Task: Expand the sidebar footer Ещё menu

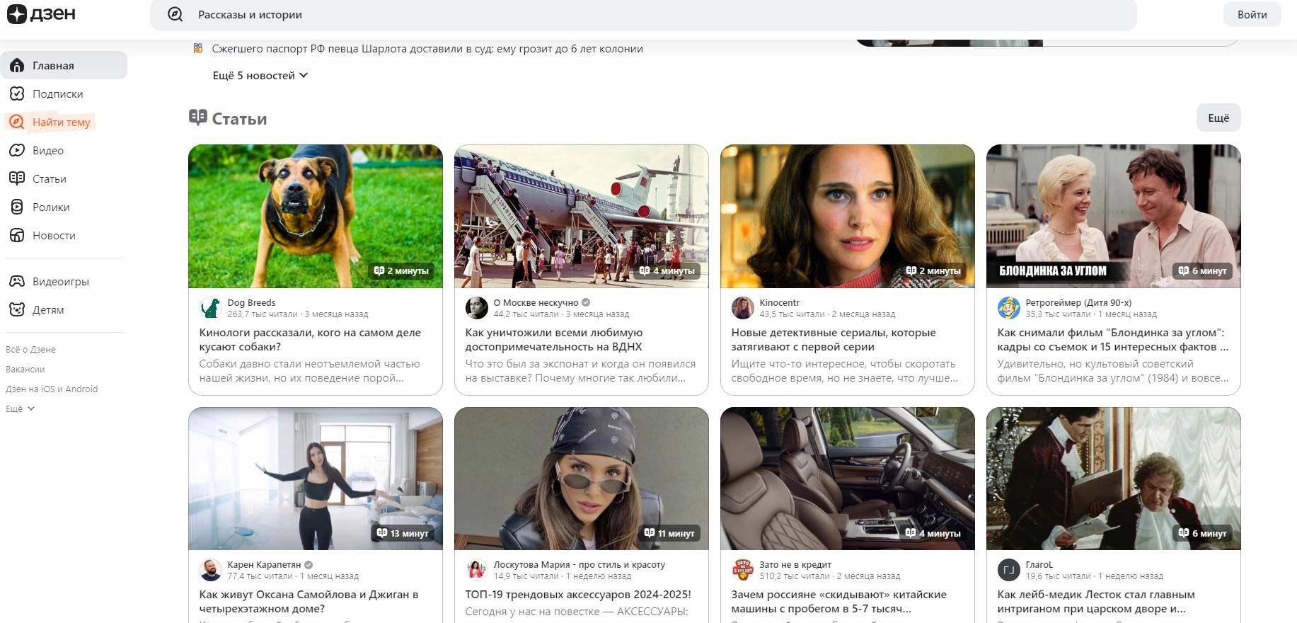Action: (x=20, y=408)
